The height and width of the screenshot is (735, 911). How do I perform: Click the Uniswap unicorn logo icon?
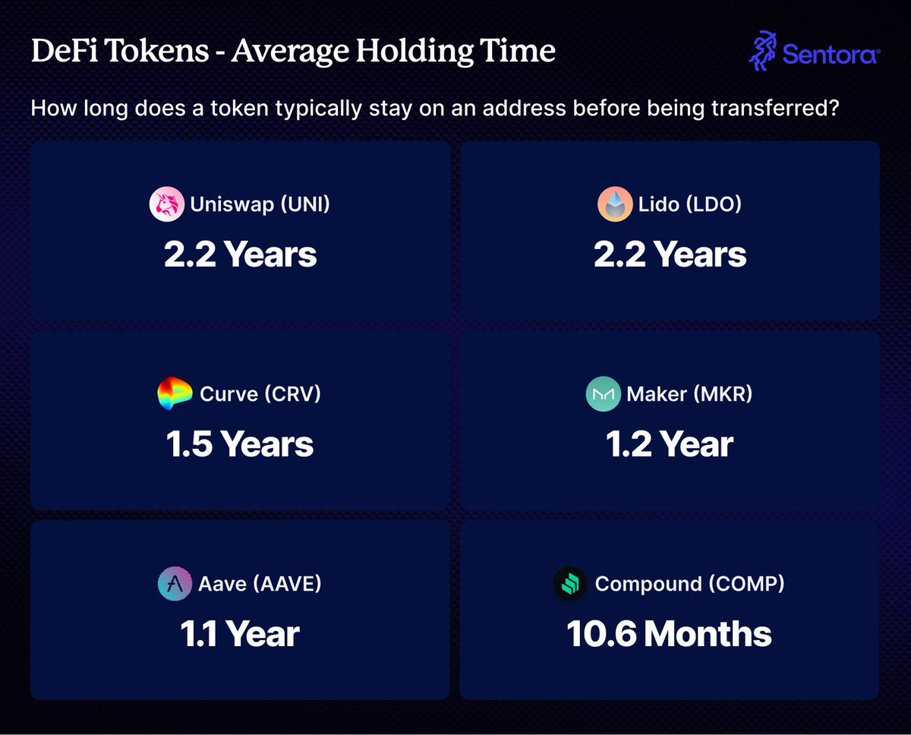[x=167, y=204]
